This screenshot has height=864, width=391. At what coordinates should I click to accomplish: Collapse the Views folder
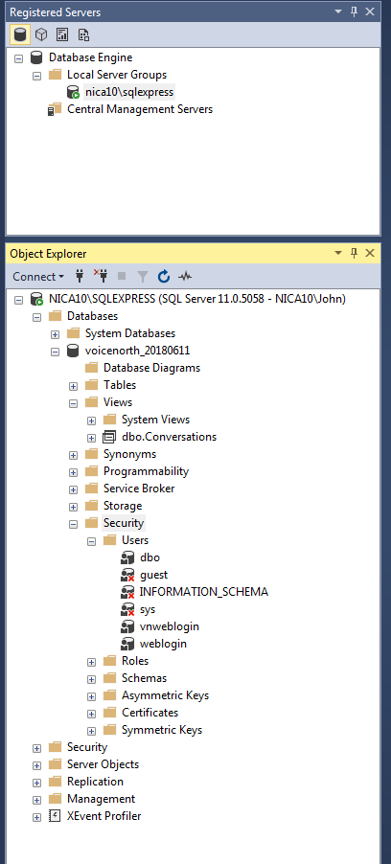(74, 403)
